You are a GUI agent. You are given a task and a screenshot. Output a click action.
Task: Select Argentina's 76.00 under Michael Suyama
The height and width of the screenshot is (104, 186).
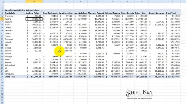click(113, 16)
